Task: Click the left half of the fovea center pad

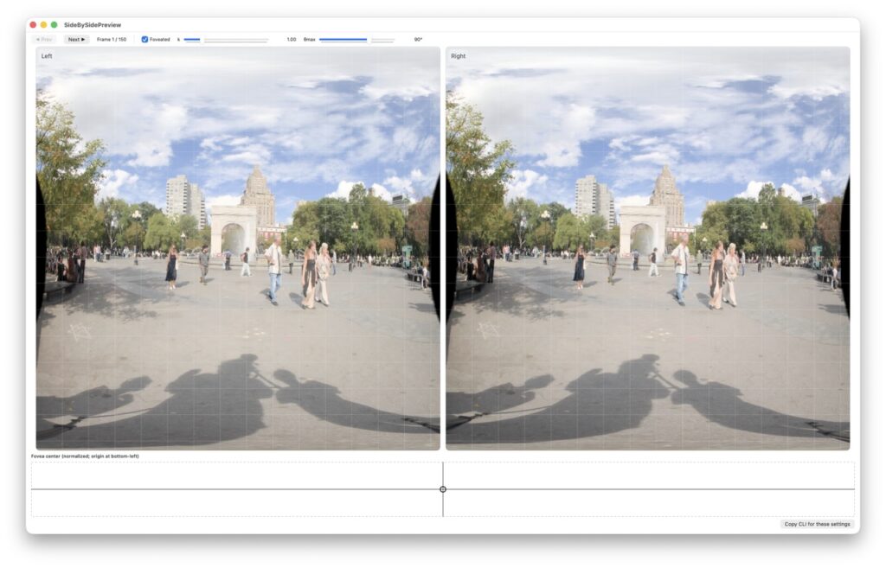Action: coord(234,489)
